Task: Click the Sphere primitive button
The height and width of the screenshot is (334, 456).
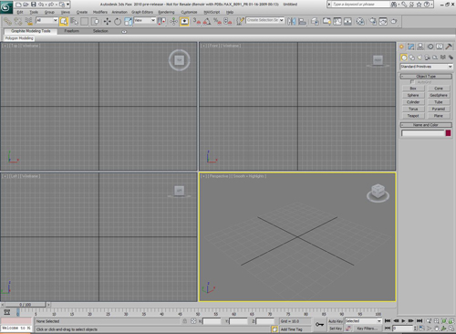Action: click(x=413, y=95)
